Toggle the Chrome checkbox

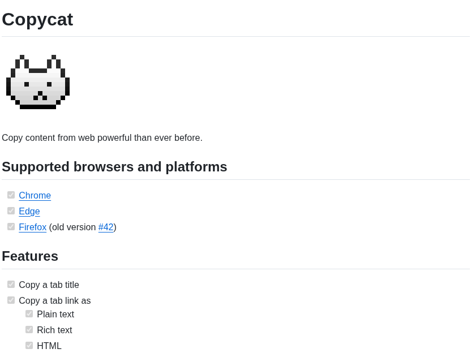[11, 195]
